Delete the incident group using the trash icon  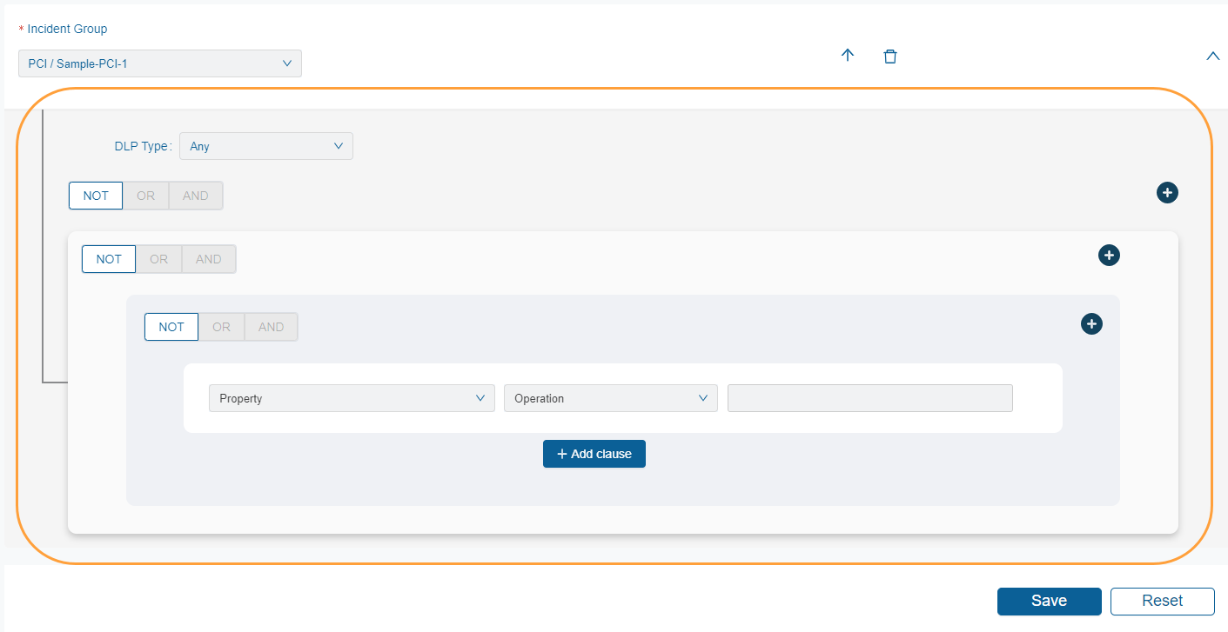[x=889, y=55]
